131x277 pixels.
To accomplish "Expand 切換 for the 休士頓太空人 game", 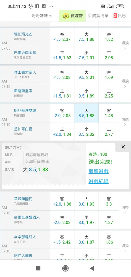I will tap(125, 84).
